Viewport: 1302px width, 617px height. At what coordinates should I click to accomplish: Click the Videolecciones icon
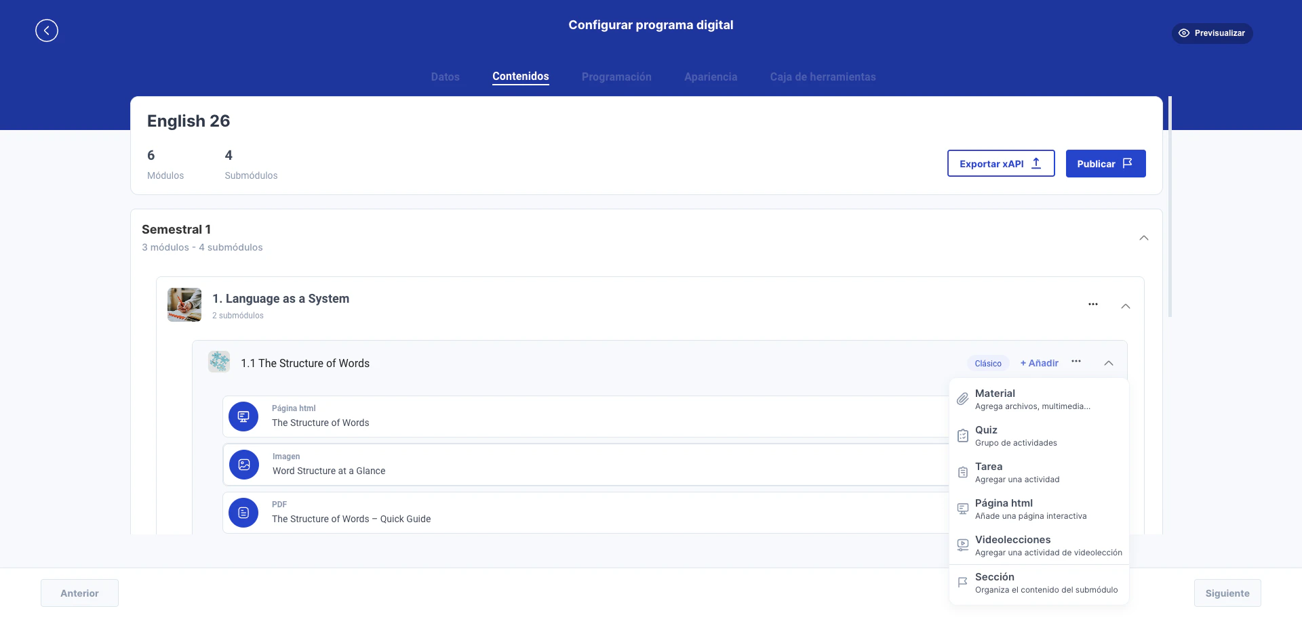click(x=962, y=545)
